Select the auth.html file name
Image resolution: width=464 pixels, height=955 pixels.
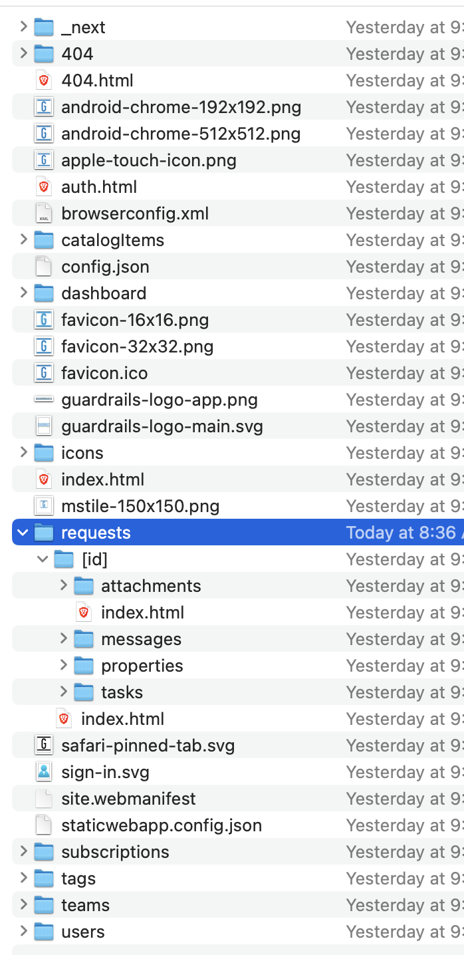(99, 187)
